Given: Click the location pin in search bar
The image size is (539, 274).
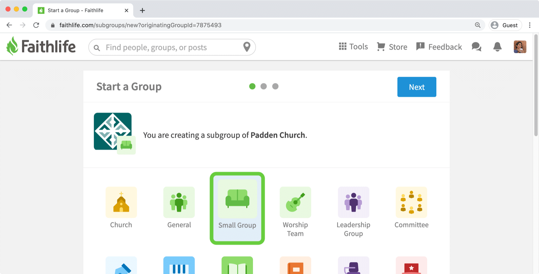Looking at the screenshot, I should (247, 47).
